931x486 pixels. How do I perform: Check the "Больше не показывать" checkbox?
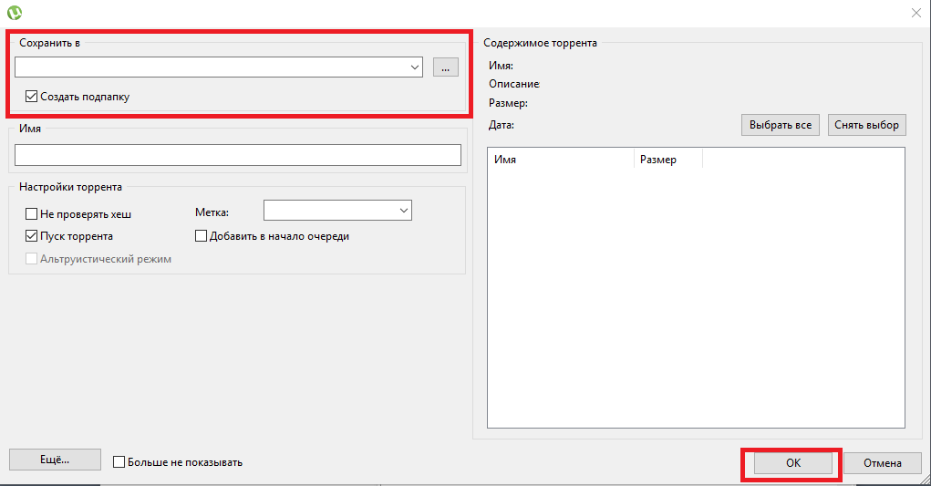(119, 462)
